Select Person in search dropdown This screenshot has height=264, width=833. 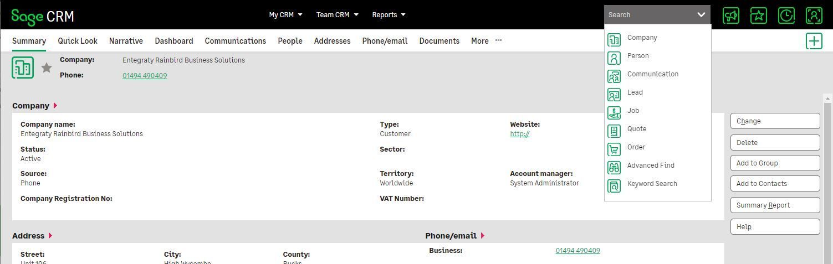tap(638, 56)
